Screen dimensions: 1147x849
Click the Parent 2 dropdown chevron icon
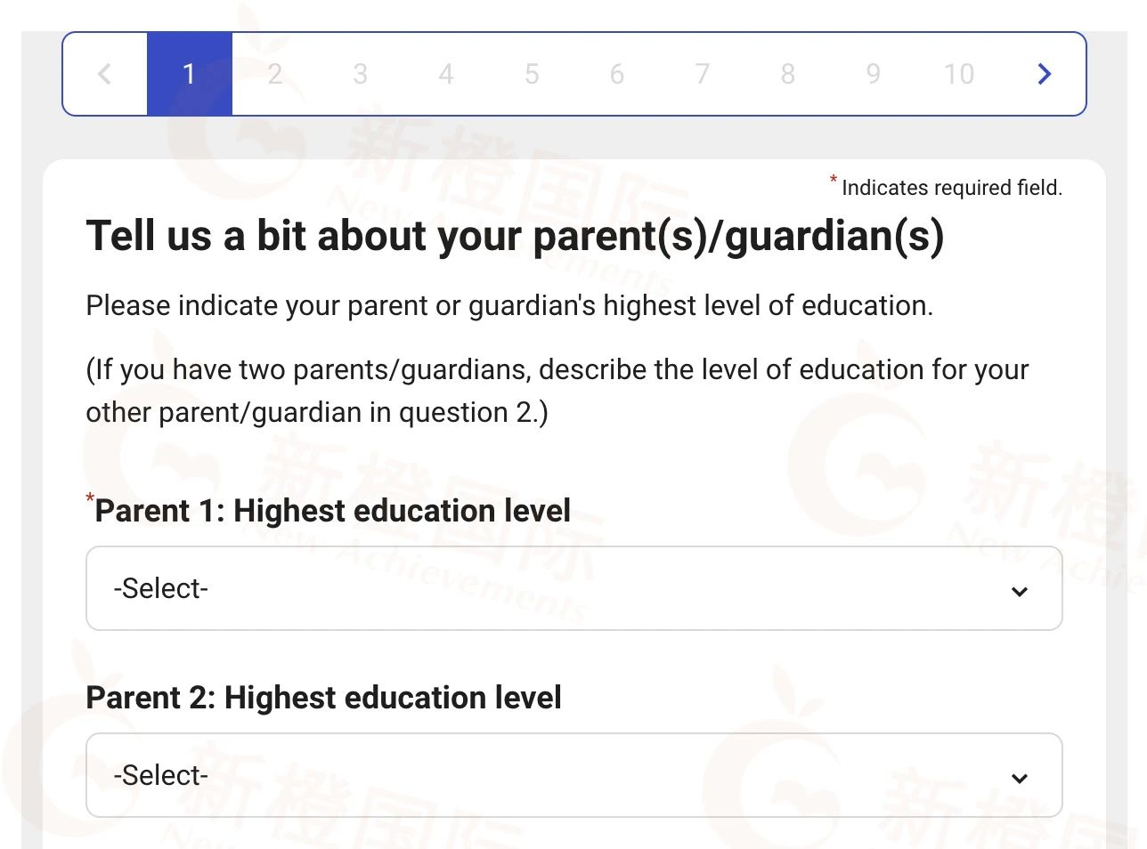coord(1020,778)
